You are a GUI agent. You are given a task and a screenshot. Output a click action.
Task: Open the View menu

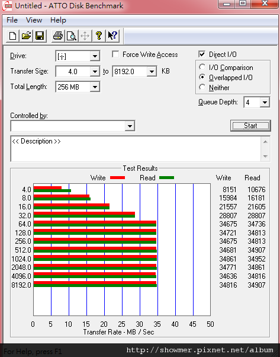34,20
